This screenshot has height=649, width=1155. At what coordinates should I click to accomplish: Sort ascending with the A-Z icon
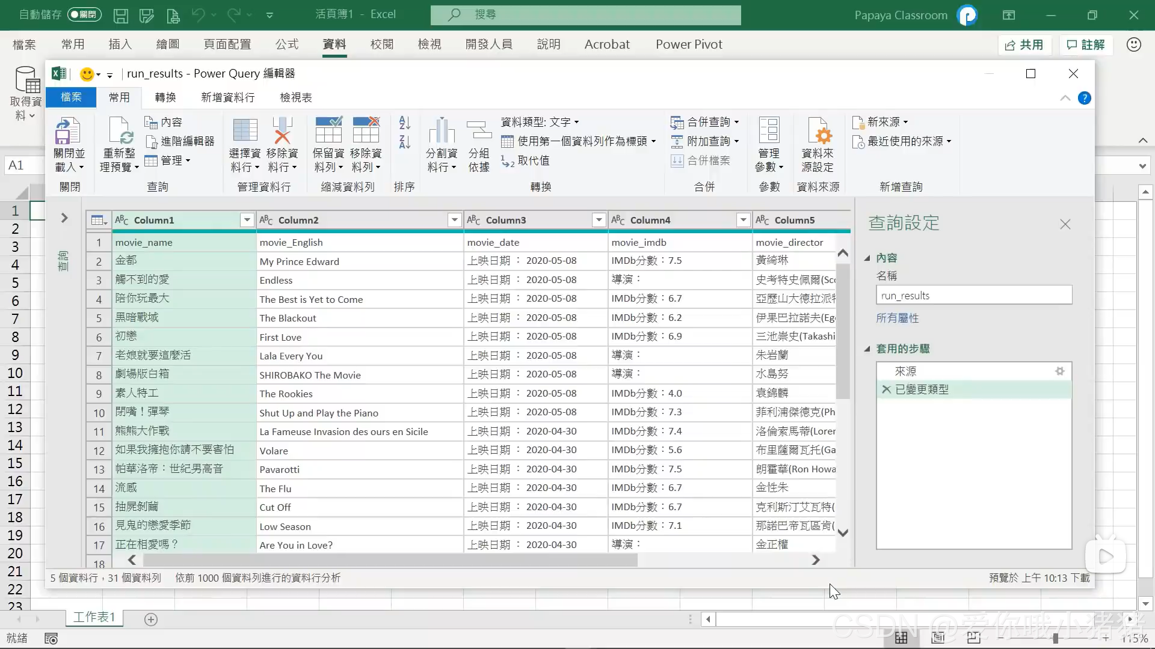[405, 123]
